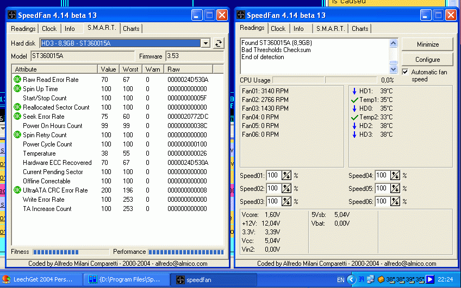Click SpeedFan fan icon in right window title bar
The width and height of the screenshot is (461, 288).
tap(241, 15)
